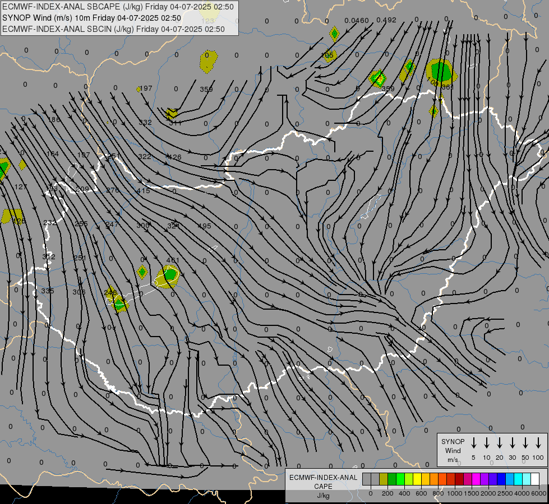Screen dimensions: 549x504
Task: Pick the white CAPE legend swatch
Action: click(535, 479)
